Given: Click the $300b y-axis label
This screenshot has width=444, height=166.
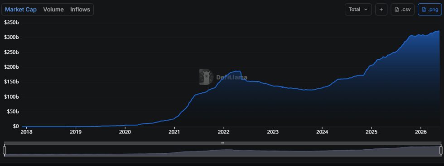Looking at the screenshot, I should (11, 38).
